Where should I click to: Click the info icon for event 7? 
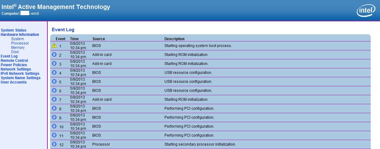pos(54,100)
